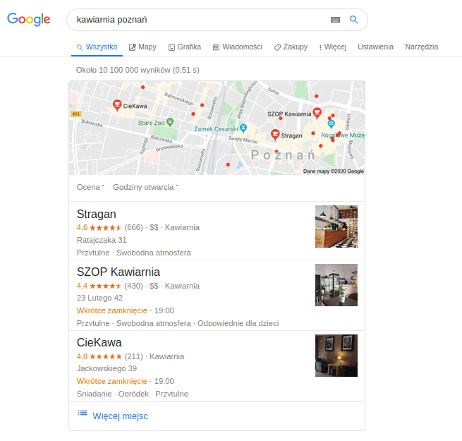Viewport: 462px width, 441px height.
Task: Click the Więcej miejsc link
Action: 120,416
